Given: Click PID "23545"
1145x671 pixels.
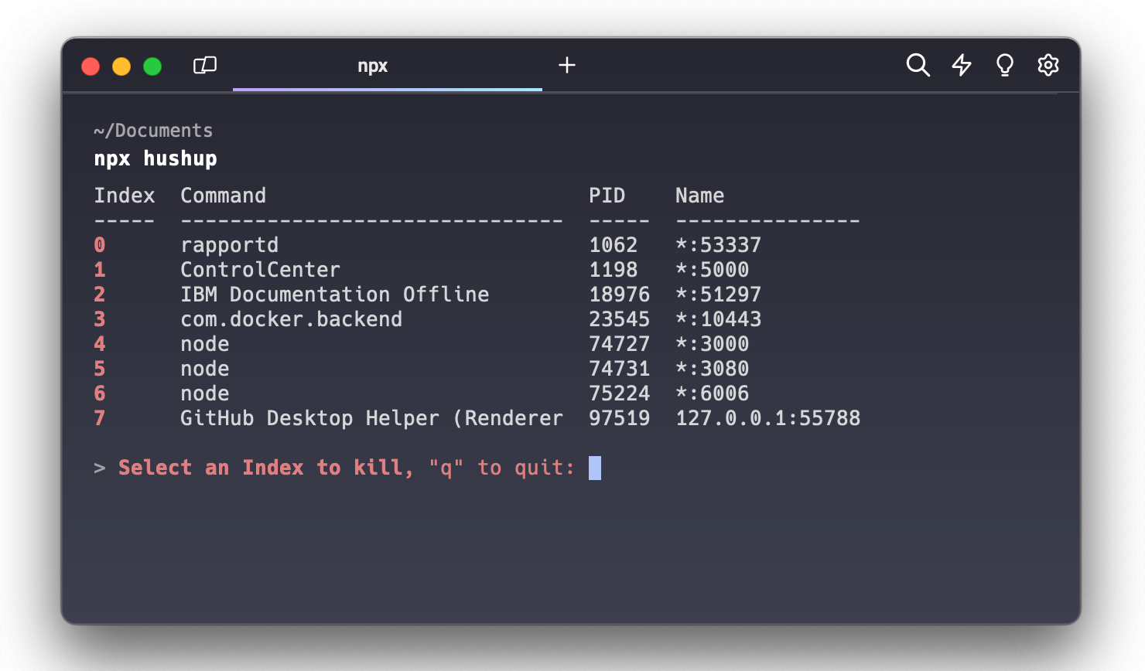Looking at the screenshot, I should 620,319.
